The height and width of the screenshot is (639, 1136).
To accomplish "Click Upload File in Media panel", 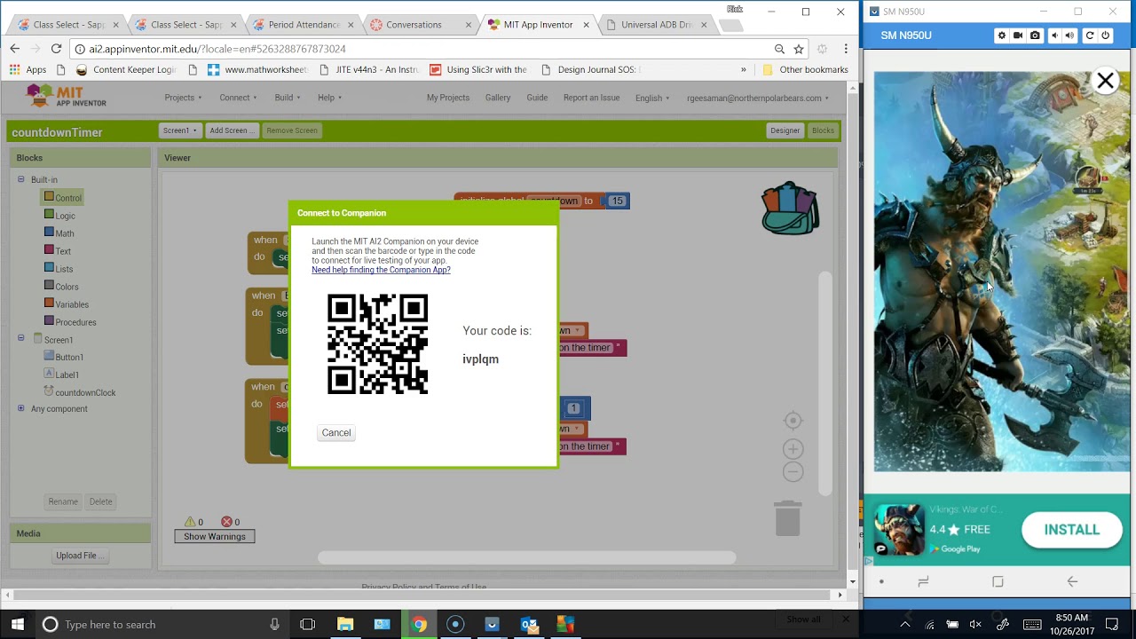I will point(80,556).
